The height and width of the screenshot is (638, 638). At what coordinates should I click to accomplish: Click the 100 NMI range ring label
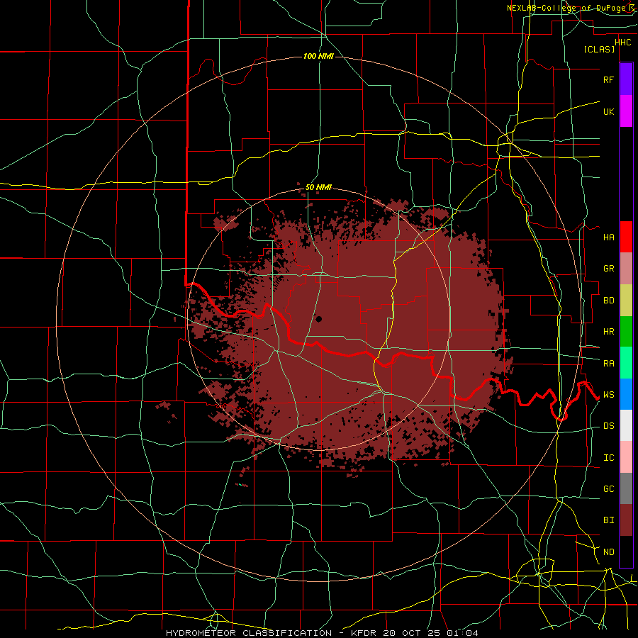(x=318, y=56)
